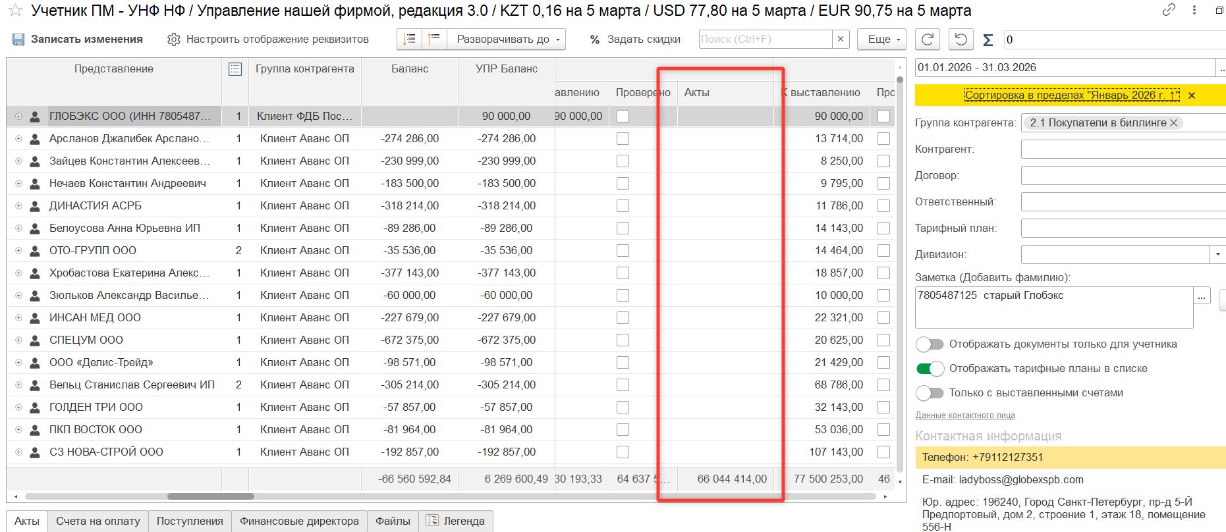Open the 'Легенда' tab
This screenshot has height=532, width=1226.
pos(456,521)
